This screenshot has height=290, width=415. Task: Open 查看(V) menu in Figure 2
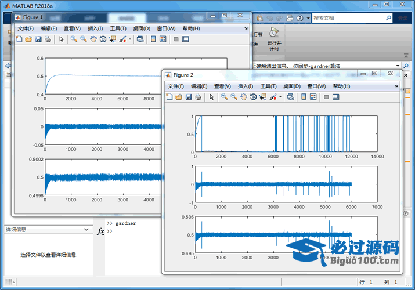tap(222, 86)
